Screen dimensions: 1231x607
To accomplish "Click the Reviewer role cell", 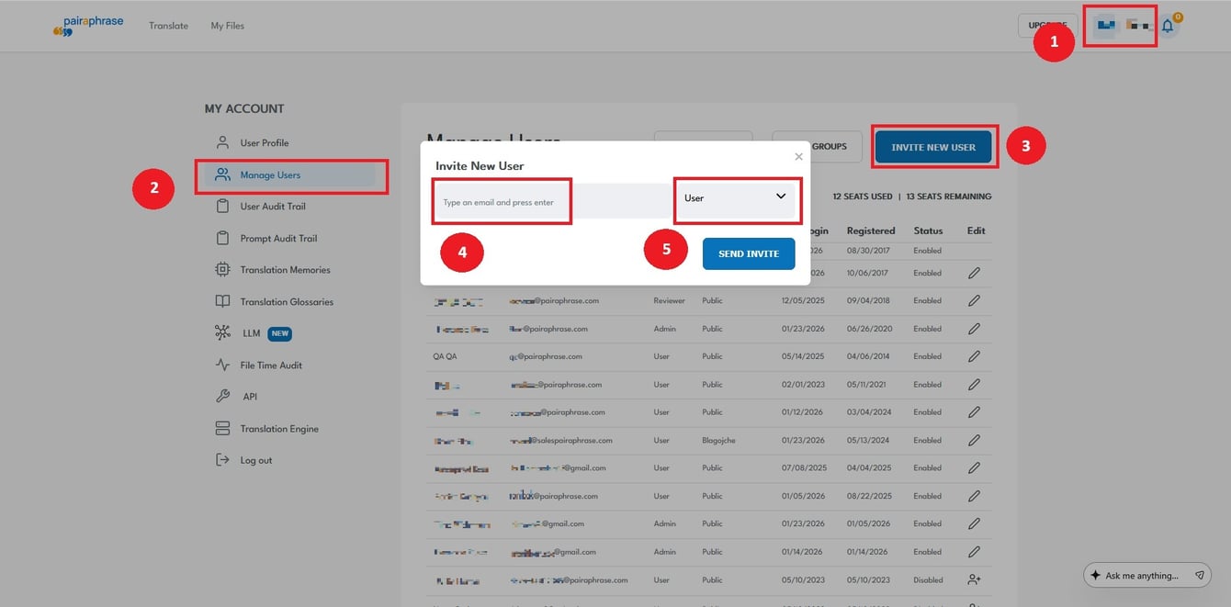I will (x=669, y=300).
